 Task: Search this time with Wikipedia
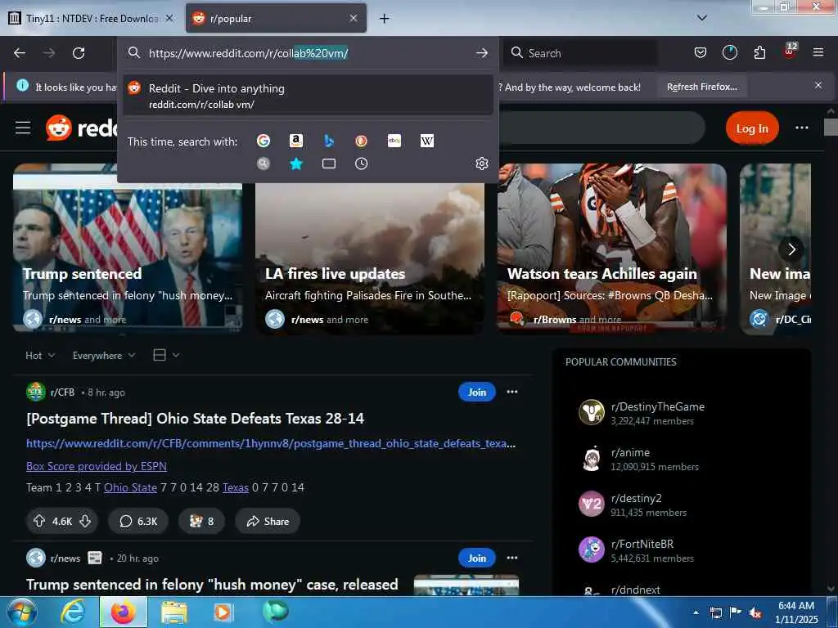tap(427, 141)
